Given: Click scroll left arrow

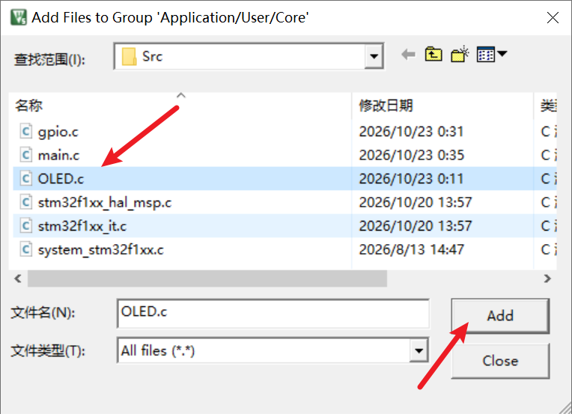Looking at the screenshot, I should coord(17,278).
